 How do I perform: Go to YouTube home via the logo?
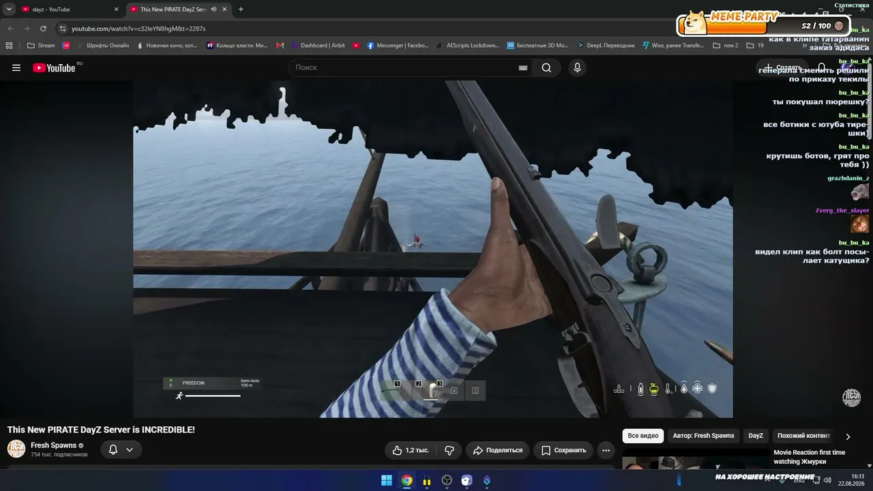tap(55, 68)
